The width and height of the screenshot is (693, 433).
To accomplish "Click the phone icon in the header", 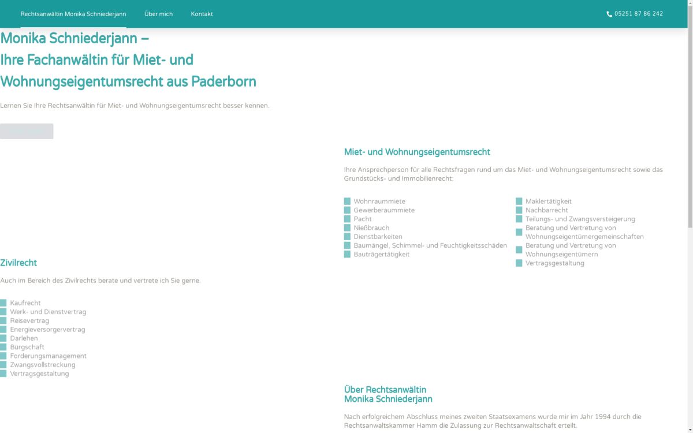I will click(609, 13).
